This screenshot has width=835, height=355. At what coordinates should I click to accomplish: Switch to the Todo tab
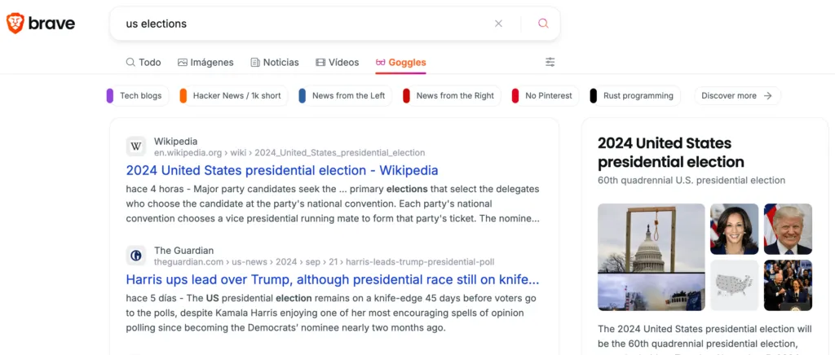(144, 62)
